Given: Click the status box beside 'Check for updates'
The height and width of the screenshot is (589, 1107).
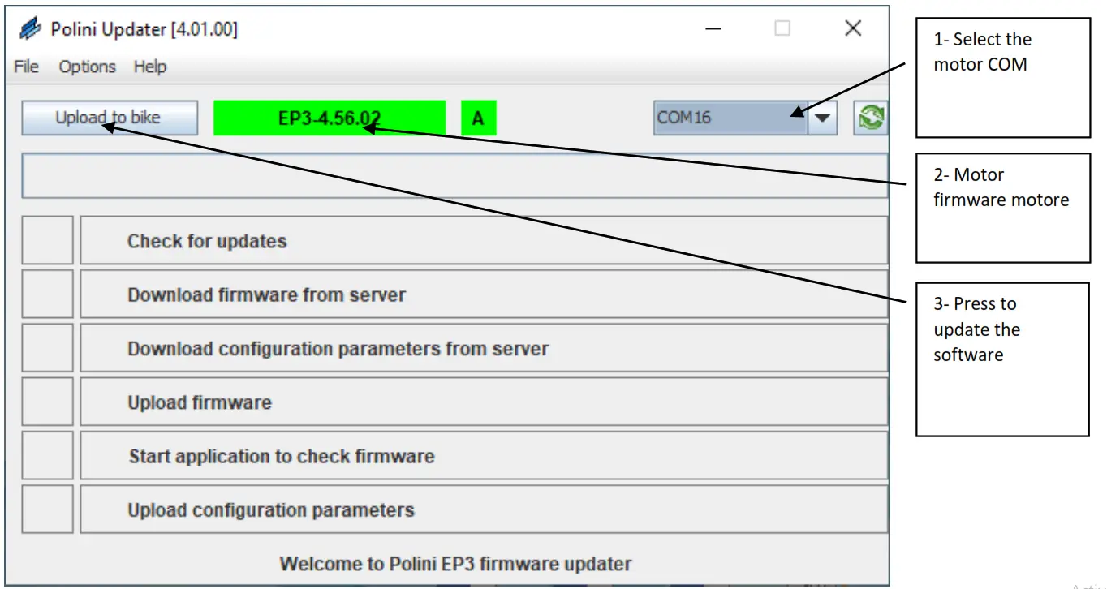Looking at the screenshot, I should 47,239.
